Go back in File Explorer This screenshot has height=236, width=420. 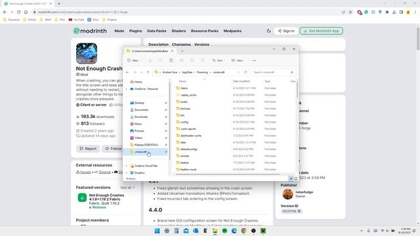tap(127, 72)
